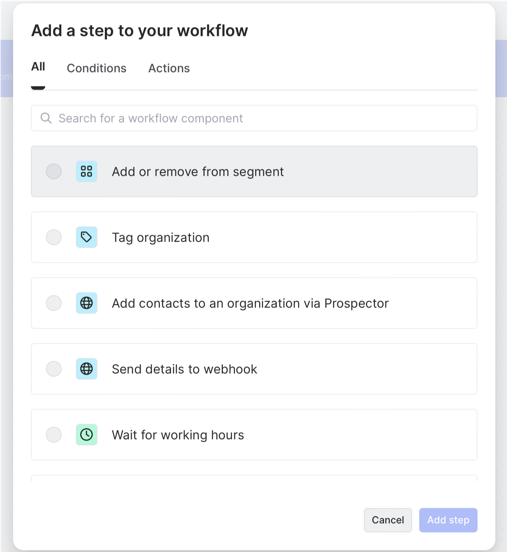Select the Tag organization radio button
507x552 pixels.
coord(54,237)
